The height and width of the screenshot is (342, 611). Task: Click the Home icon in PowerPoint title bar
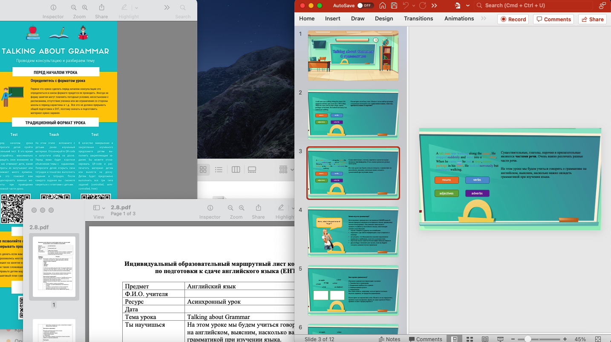[x=383, y=6]
